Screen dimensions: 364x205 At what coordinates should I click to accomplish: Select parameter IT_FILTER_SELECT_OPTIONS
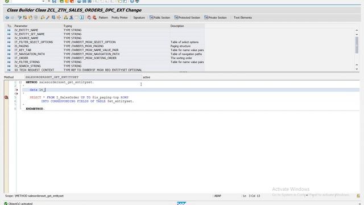pos(34,42)
